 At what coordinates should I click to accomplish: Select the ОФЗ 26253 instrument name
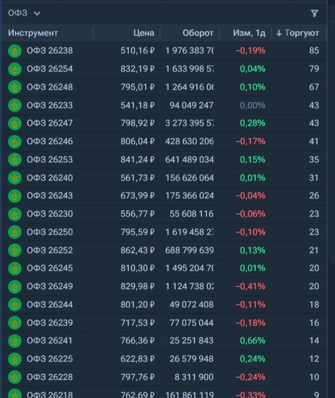(50, 160)
